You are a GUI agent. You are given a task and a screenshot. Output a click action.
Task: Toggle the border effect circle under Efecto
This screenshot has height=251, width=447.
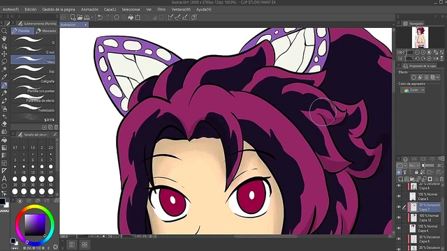414,77
